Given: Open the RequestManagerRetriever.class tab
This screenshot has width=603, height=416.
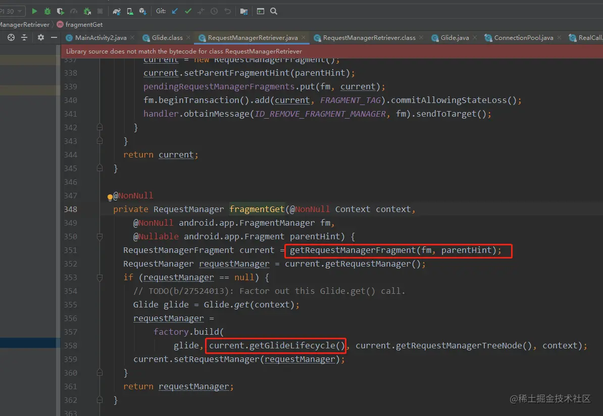Looking at the screenshot, I should [369, 38].
